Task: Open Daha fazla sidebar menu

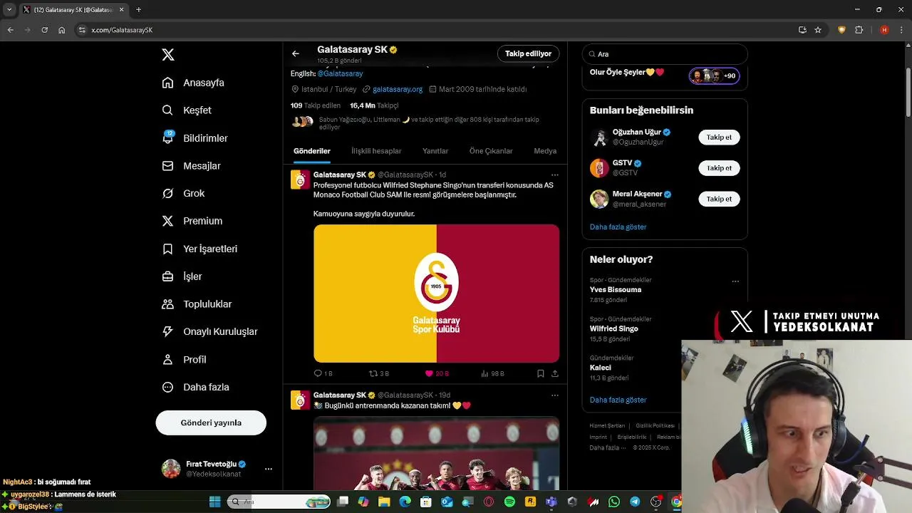Action: click(x=195, y=388)
